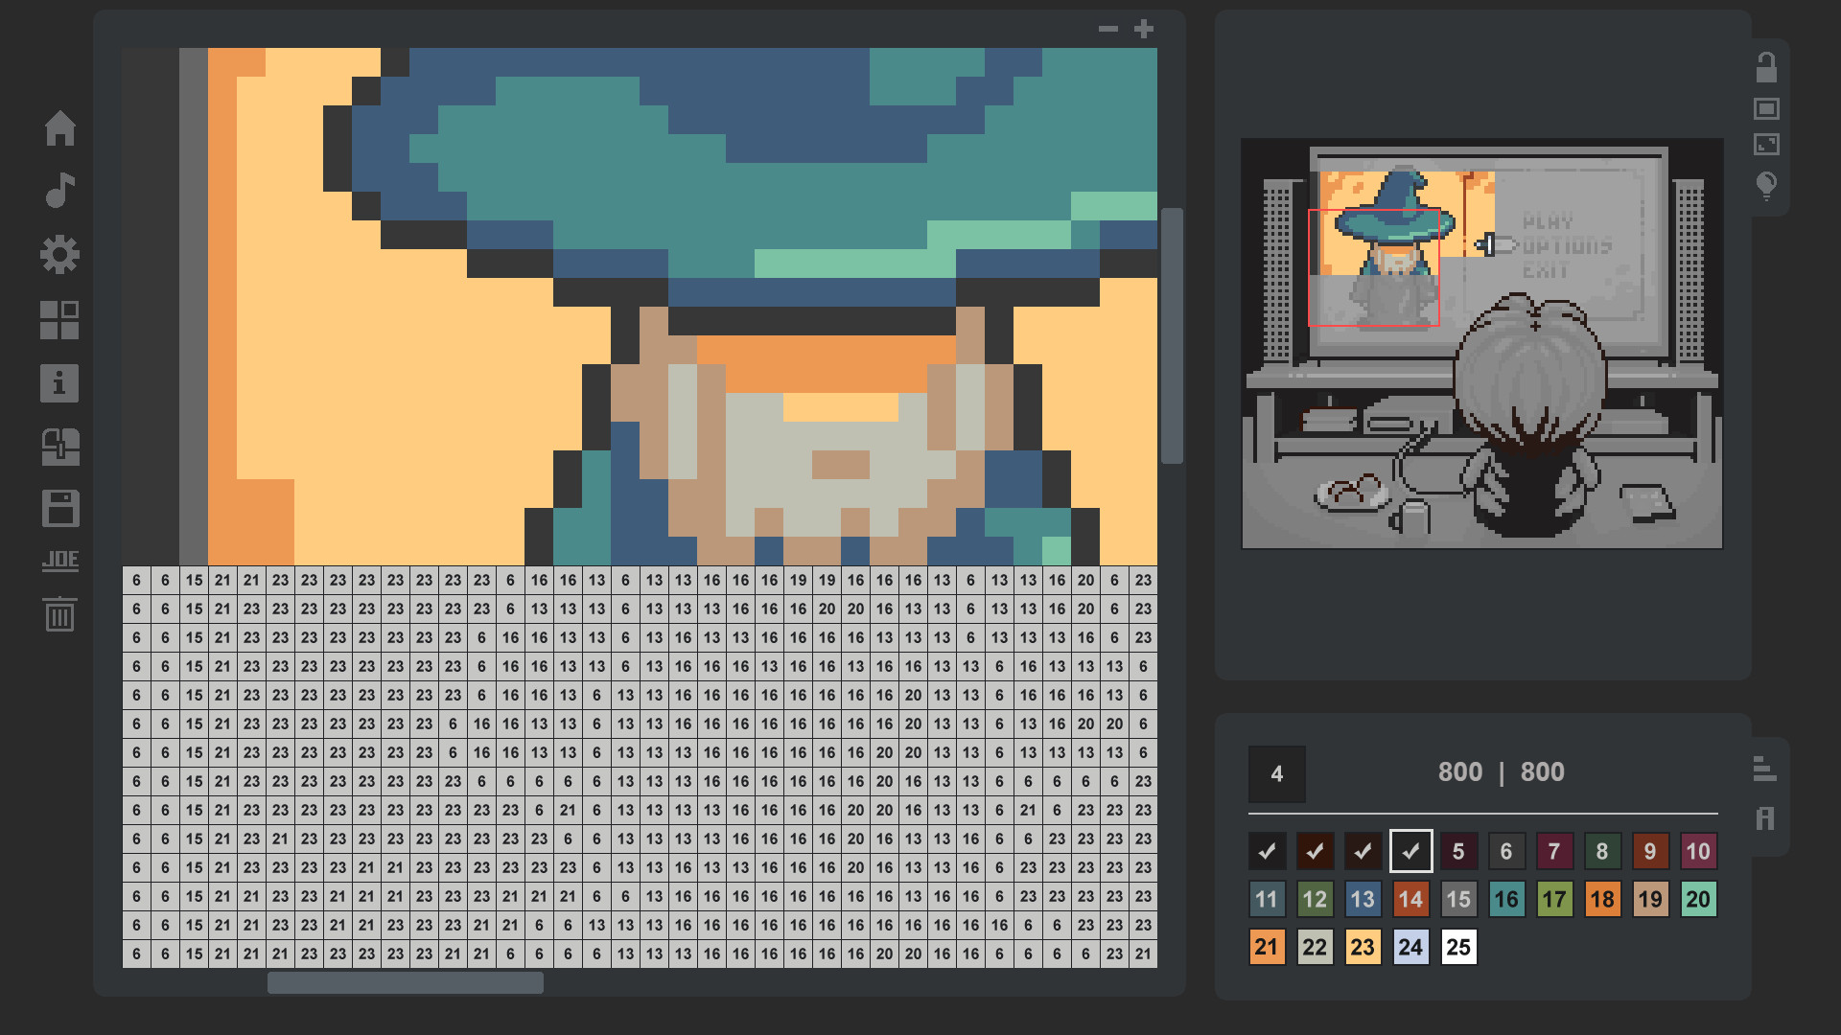Open the puzzle gallery grid

(x=61, y=319)
